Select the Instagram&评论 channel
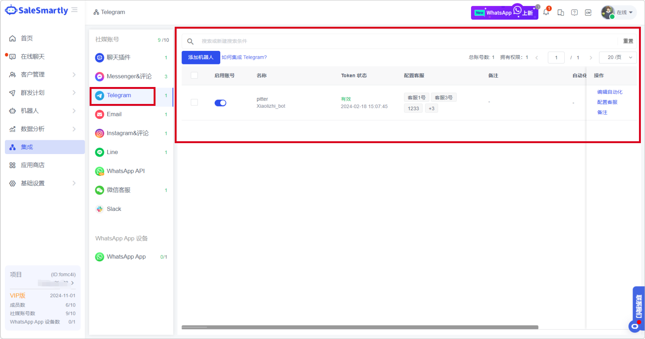Image resolution: width=645 pixels, height=339 pixels. (128, 133)
